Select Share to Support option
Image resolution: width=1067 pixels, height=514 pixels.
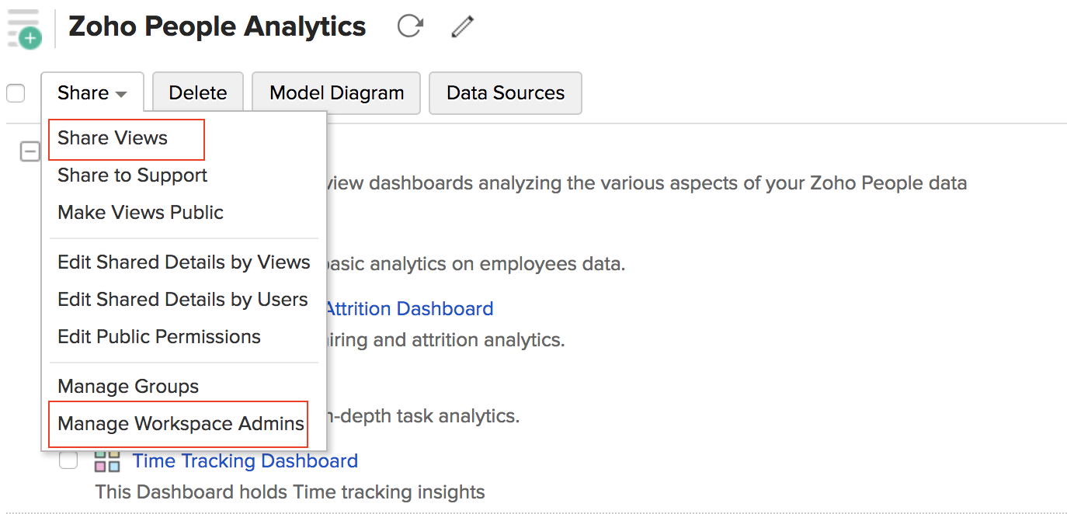pos(132,175)
